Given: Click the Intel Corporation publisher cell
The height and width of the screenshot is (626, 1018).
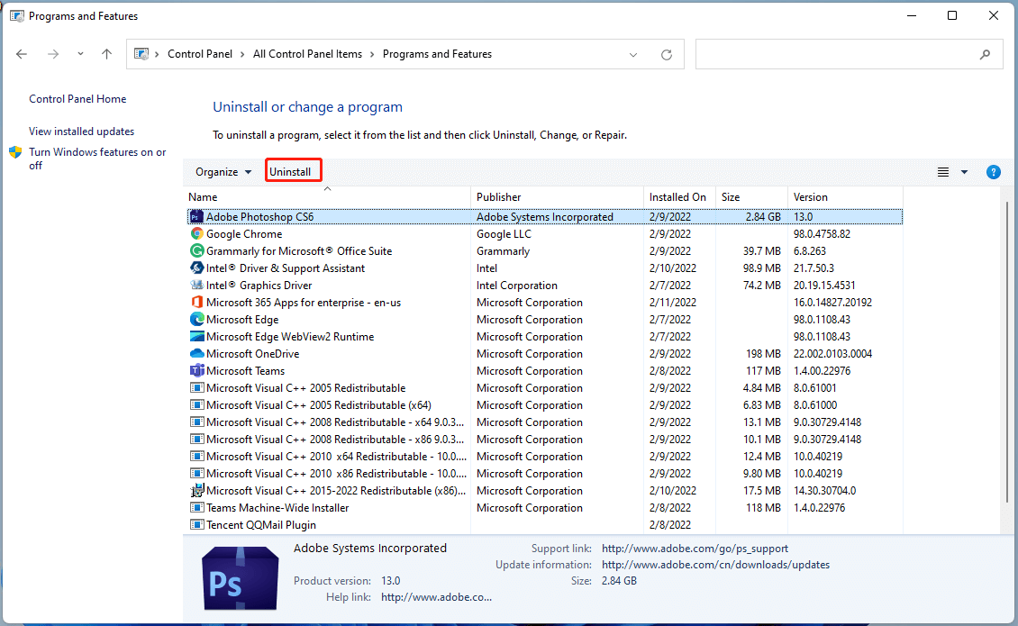Looking at the screenshot, I should pyautogui.click(x=517, y=285).
